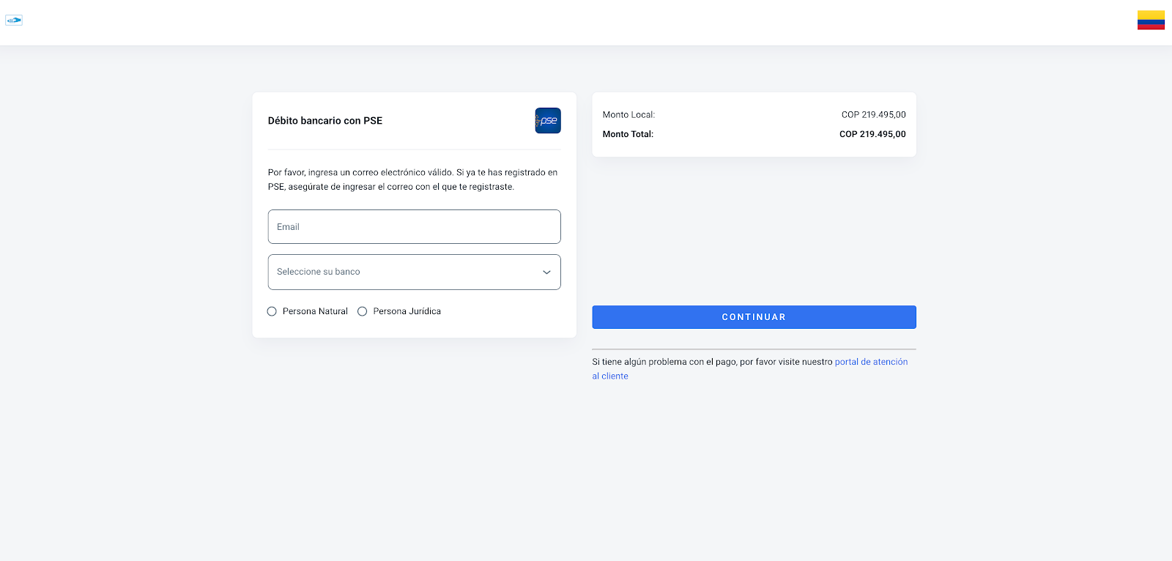The image size is (1172, 561).
Task: Click the chevron arrow in the bank selector
Action: tap(546, 272)
